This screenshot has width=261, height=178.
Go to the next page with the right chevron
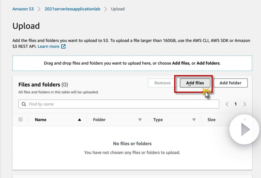click(245, 104)
